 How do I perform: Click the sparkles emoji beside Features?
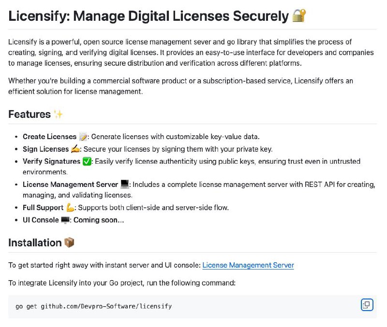point(58,114)
